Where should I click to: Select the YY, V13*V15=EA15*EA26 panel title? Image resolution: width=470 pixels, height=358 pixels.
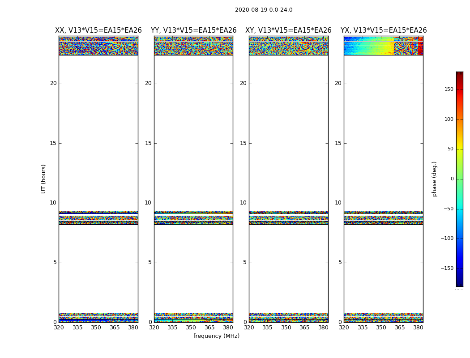tap(194, 30)
